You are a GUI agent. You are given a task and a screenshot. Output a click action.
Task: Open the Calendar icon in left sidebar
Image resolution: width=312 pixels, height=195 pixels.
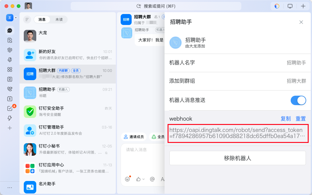tap(10, 99)
